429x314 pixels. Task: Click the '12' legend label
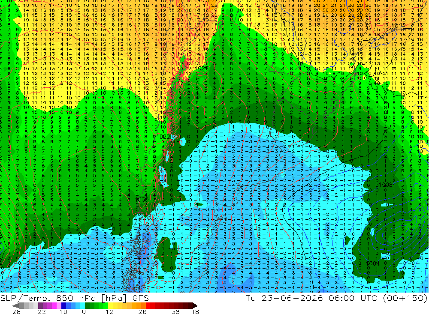[x=109, y=312]
